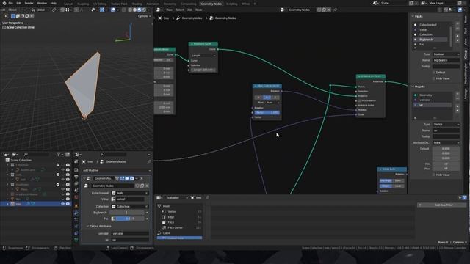Select solid viewport shading

[x=134, y=10]
